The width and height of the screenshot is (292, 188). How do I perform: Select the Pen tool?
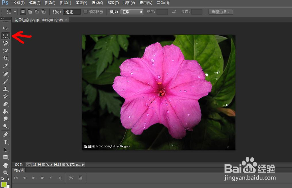click(x=5, y=134)
